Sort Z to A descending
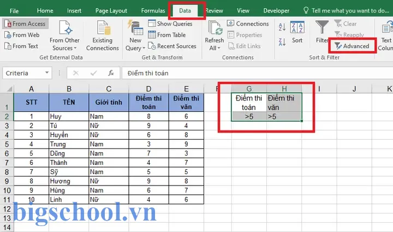The image size is (393, 232). 282,42
